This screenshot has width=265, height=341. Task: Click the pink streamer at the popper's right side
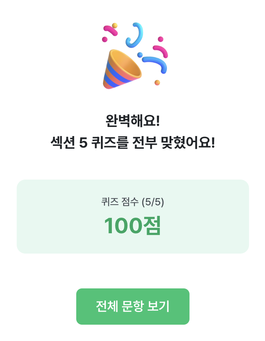[x=160, y=51]
